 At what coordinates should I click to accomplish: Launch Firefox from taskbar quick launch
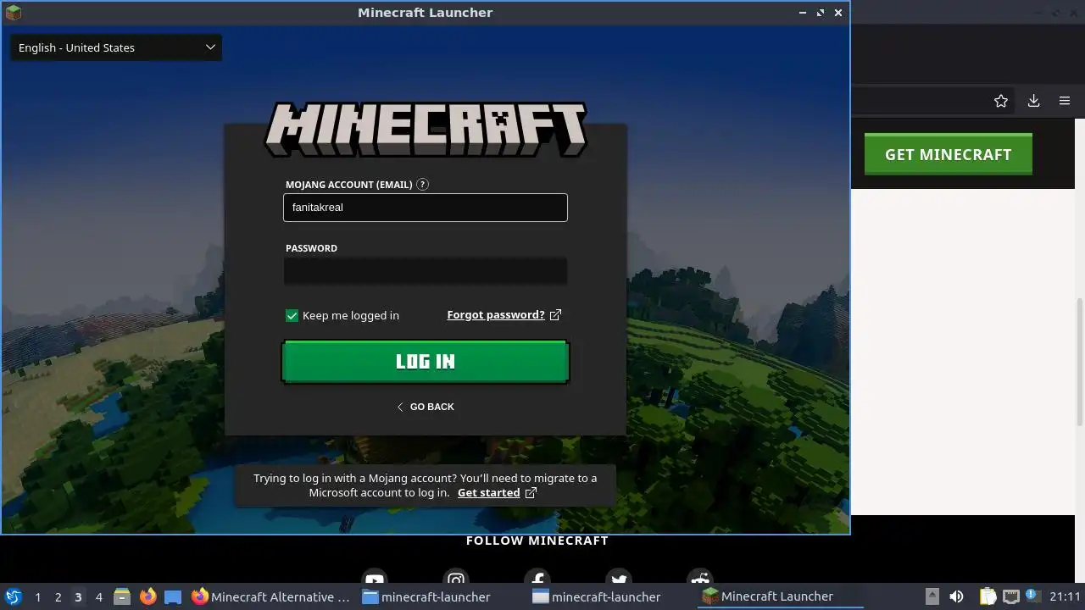pyautogui.click(x=147, y=596)
